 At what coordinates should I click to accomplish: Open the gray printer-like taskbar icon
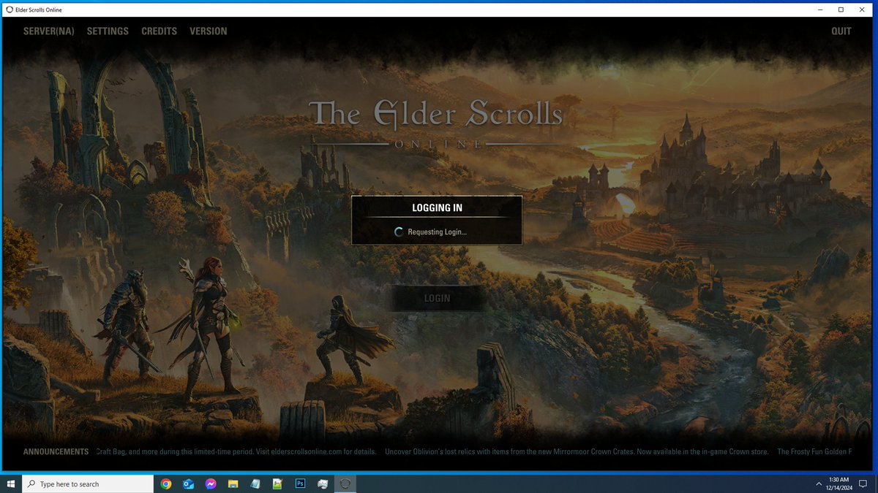pyautogui.click(x=323, y=484)
